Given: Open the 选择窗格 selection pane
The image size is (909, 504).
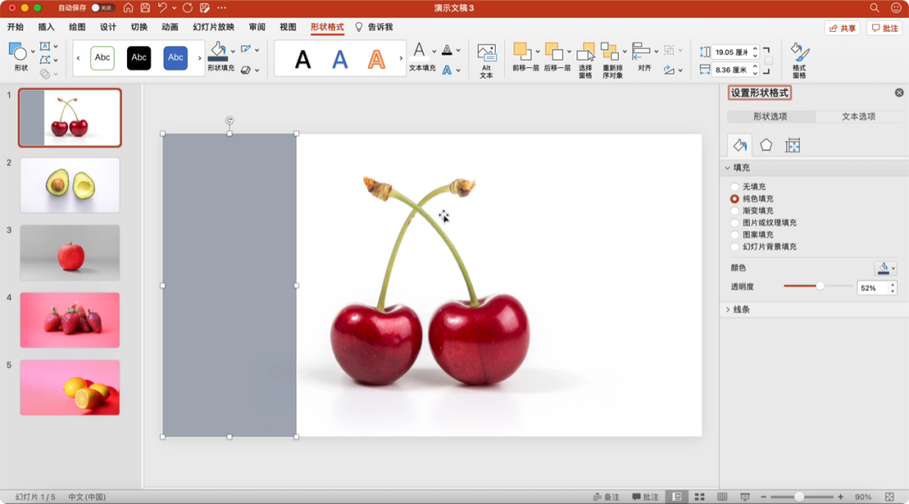Looking at the screenshot, I should click(586, 54).
